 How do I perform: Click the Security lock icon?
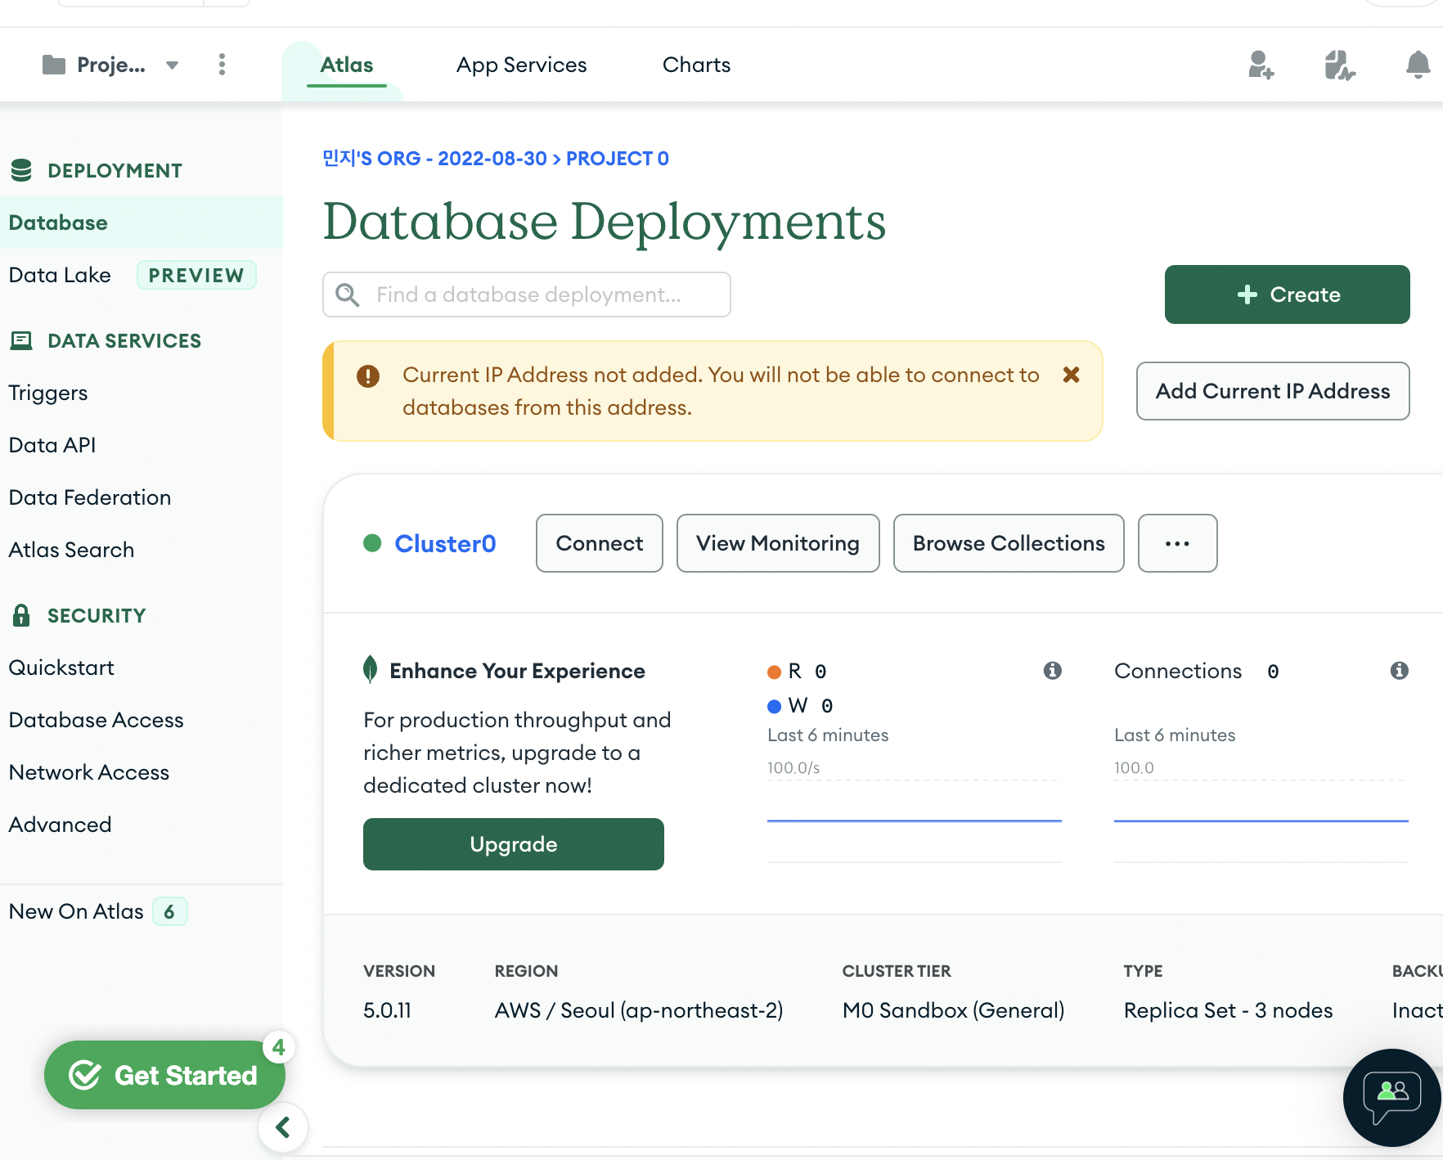[21, 615]
